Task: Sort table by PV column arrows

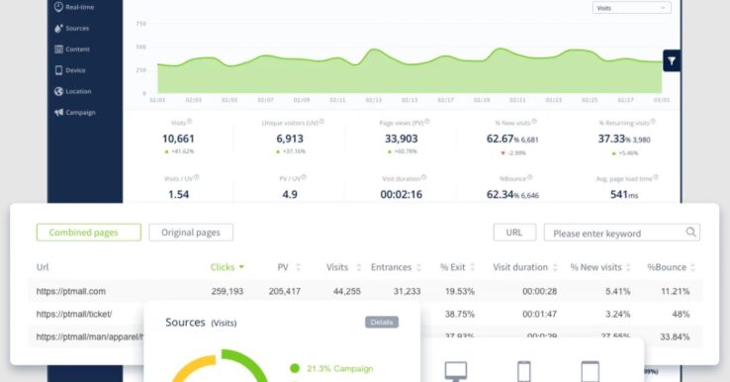Action: click(298, 267)
